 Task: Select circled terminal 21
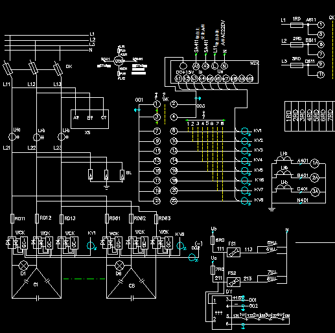pos(157,201)
